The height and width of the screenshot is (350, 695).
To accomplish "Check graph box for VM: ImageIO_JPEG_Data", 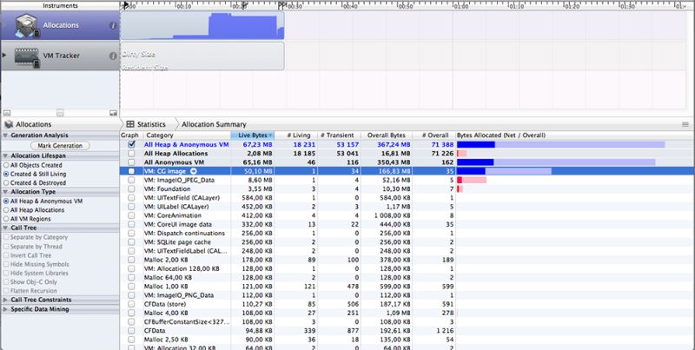I will pos(131,180).
